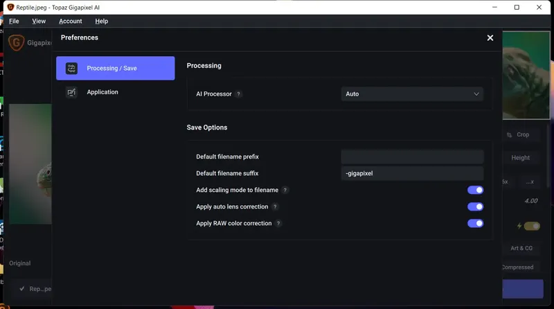Screen dimensions: 554x309
Task: Open the AI Processor dropdown
Action: 412,94
